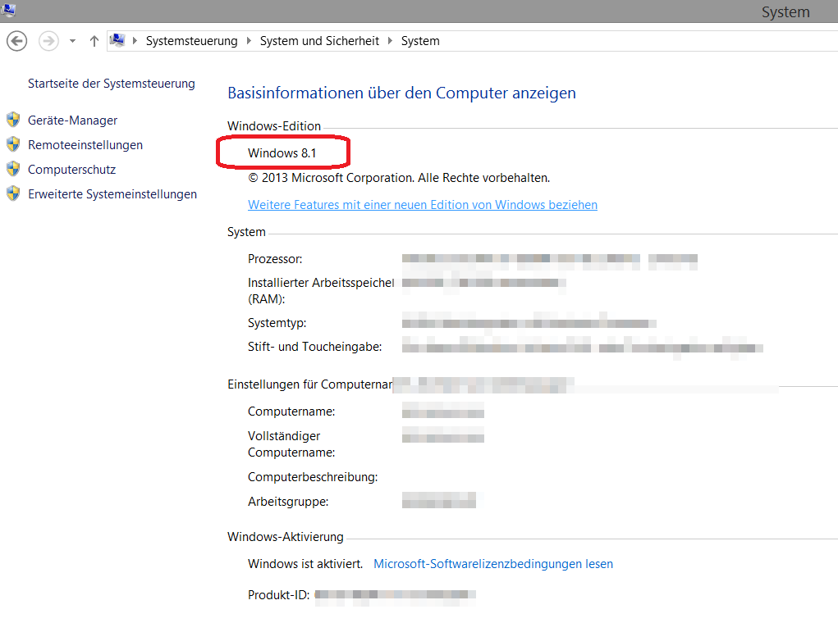Select System und Sicherheit breadcrumb item
This screenshot has width=838, height=623.
point(319,41)
